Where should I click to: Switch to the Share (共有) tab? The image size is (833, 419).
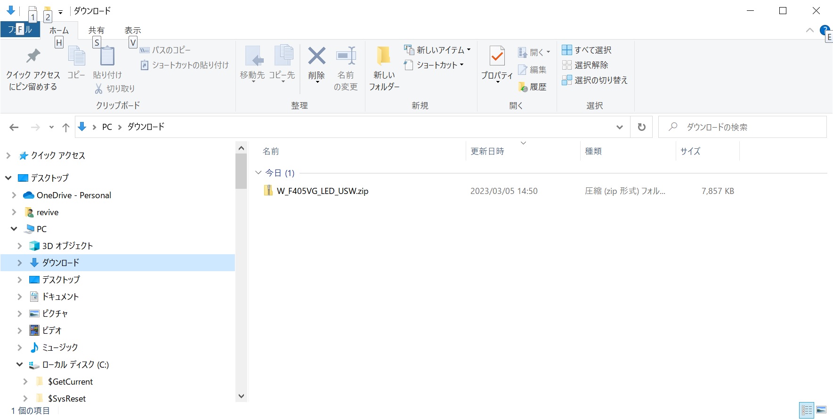97,30
